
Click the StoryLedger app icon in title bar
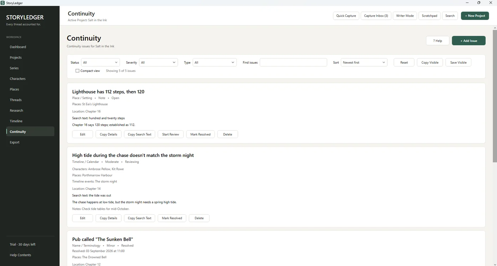[x=3, y=3]
